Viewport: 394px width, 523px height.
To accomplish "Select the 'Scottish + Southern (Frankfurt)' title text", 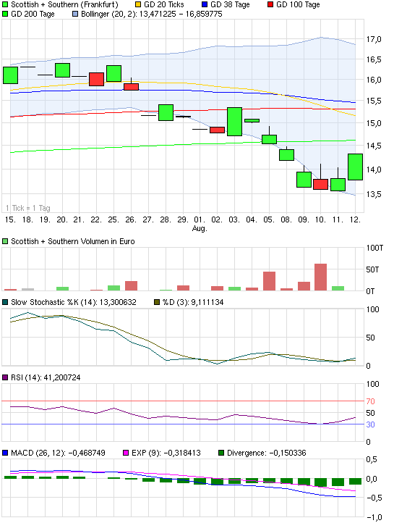I will click(64, 4).
